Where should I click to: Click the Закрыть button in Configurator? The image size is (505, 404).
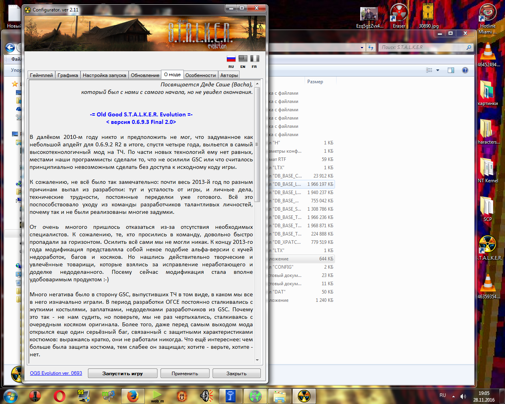coord(236,373)
